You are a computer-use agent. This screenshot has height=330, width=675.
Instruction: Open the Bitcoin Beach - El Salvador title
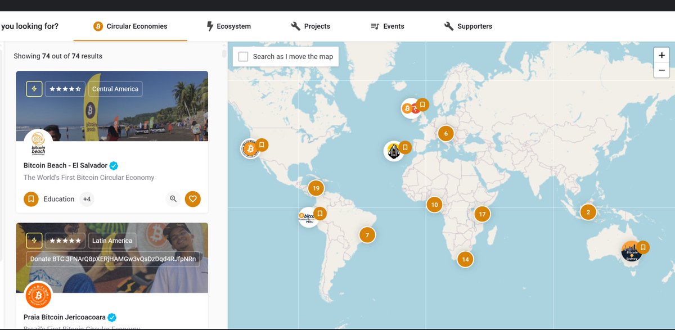[65, 166]
